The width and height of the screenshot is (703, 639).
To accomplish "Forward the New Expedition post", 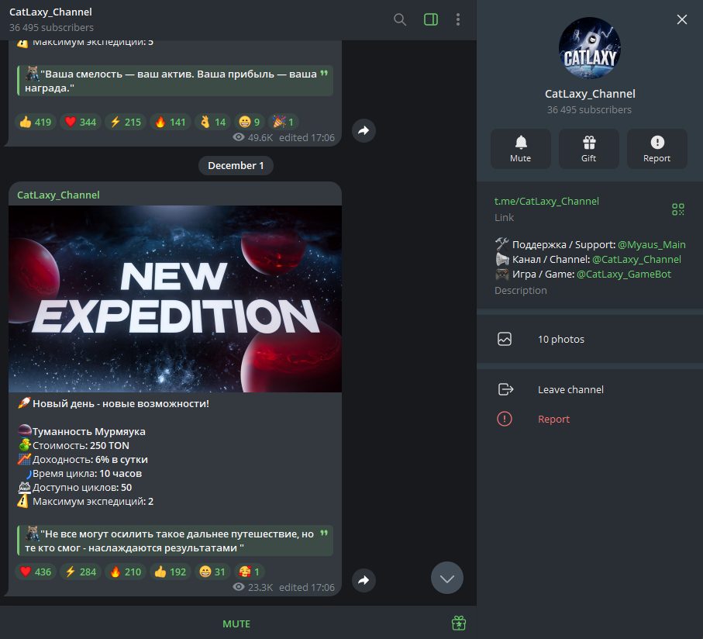I will coord(364,580).
